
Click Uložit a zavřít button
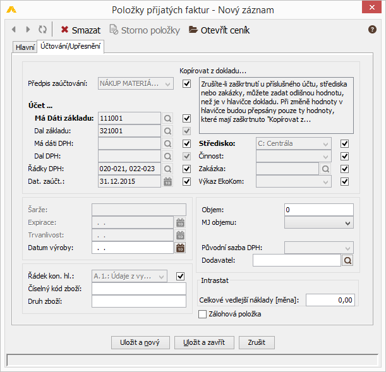[204, 342]
